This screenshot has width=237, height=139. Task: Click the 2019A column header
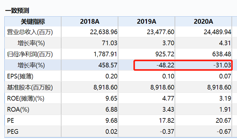click(x=147, y=22)
